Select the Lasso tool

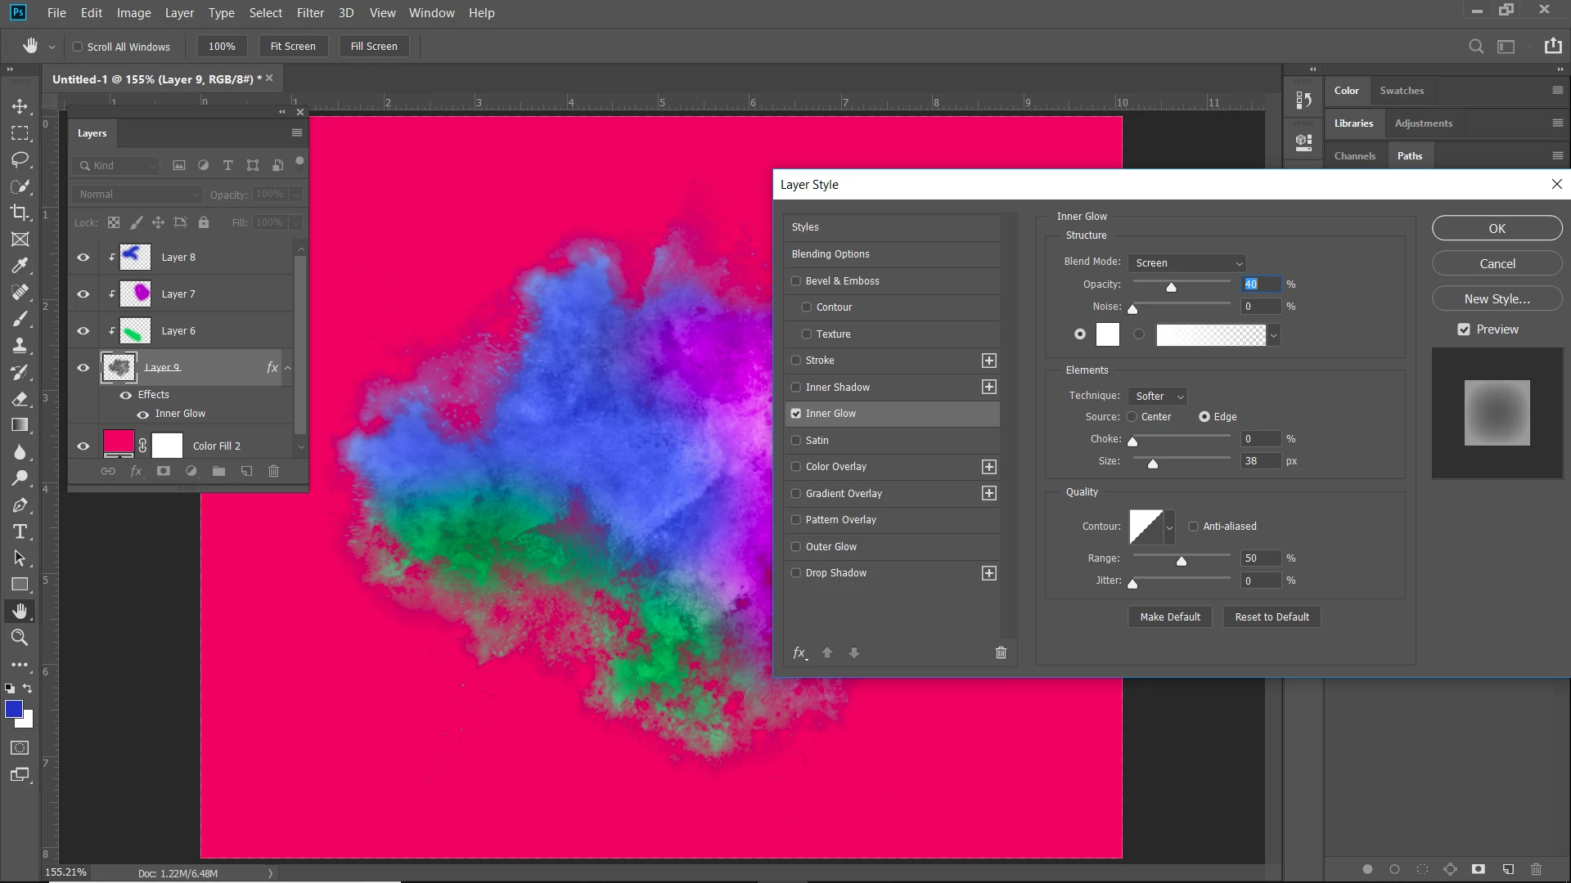[20, 159]
